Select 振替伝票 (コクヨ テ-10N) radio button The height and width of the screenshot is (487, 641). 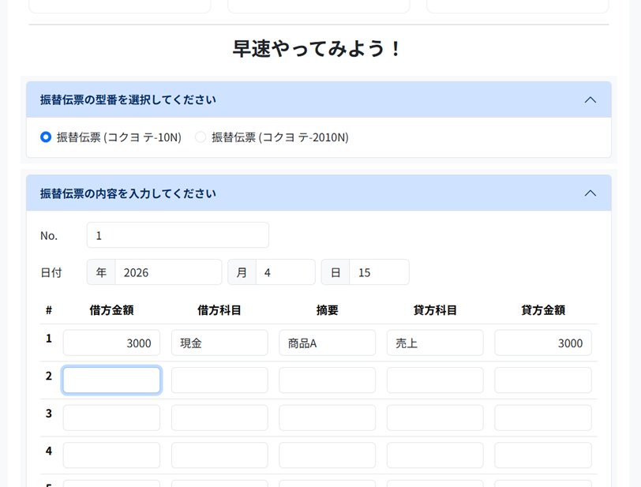click(x=46, y=137)
